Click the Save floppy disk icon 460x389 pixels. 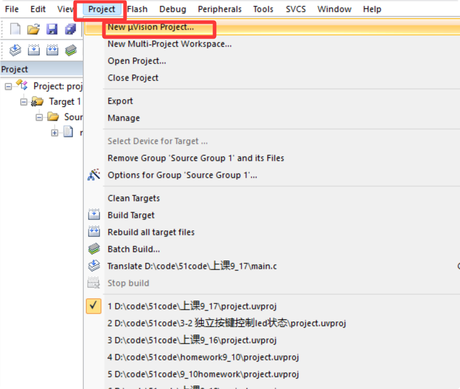click(x=52, y=29)
